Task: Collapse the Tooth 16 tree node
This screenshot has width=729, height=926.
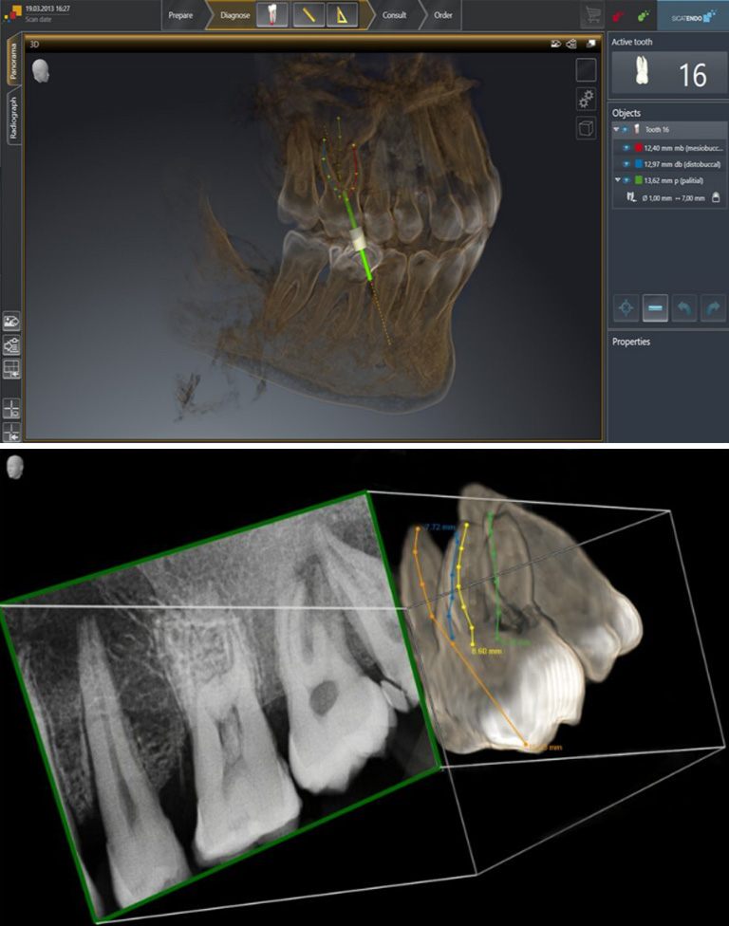Action: click(x=616, y=129)
